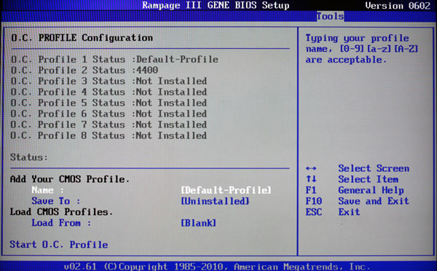Select the Load From label
437x271 pixels.
tap(61, 223)
